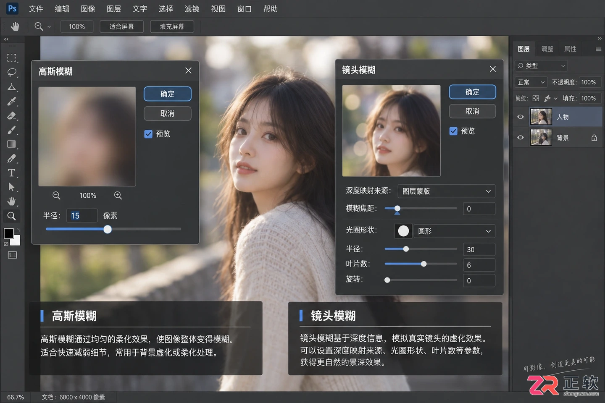Expand zoom tool options arrow
605x403 pixels.
49,26
